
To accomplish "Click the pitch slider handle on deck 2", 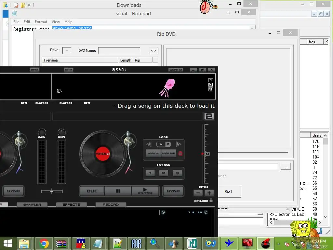I will (x=207, y=154).
